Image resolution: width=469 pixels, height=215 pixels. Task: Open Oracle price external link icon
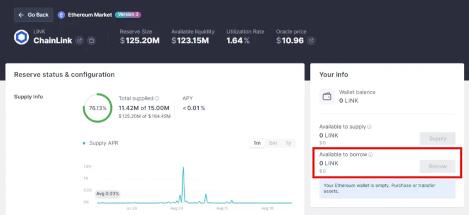pyautogui.click(x=311, y=41)
